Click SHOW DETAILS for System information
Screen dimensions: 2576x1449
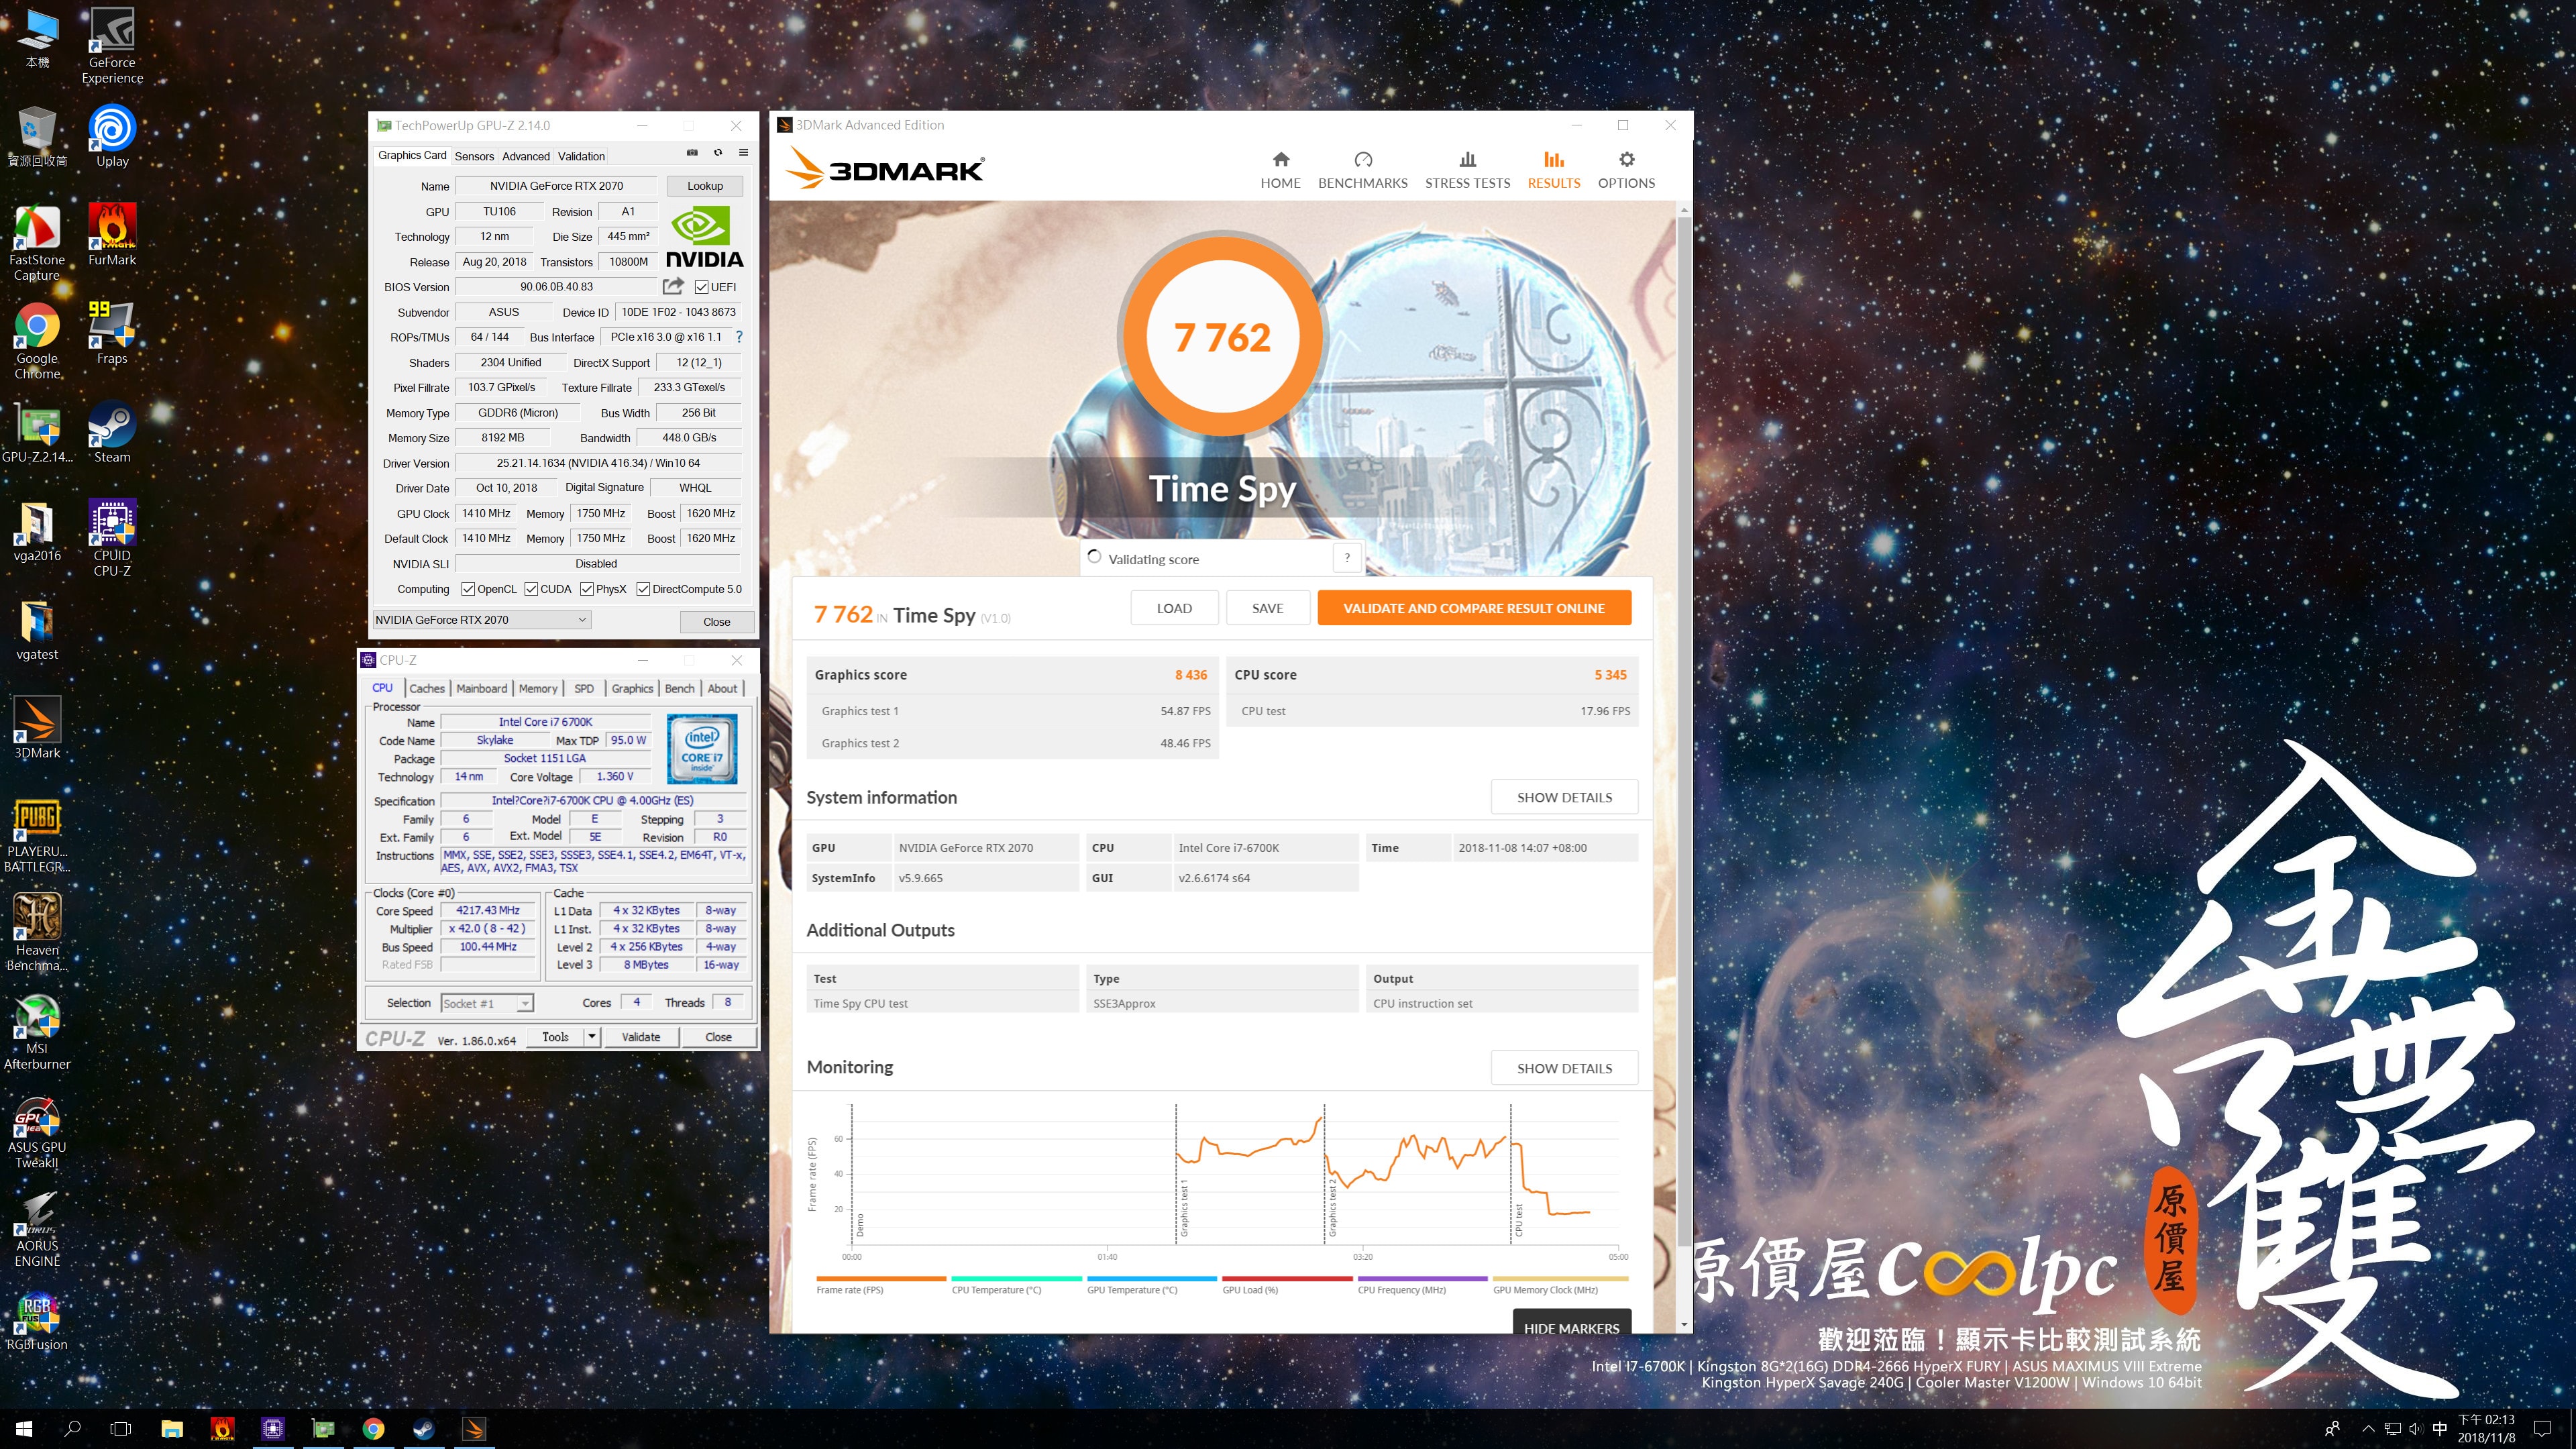point(1564,797)
